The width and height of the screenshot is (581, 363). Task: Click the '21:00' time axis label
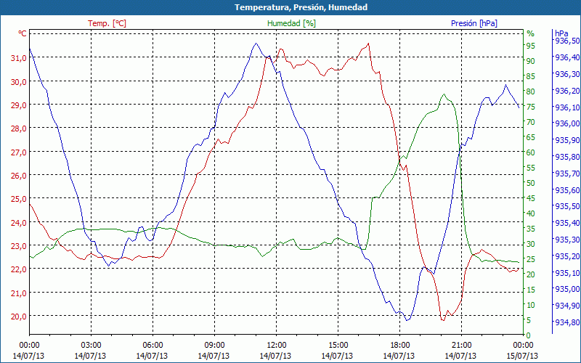[x=461, y=346]
